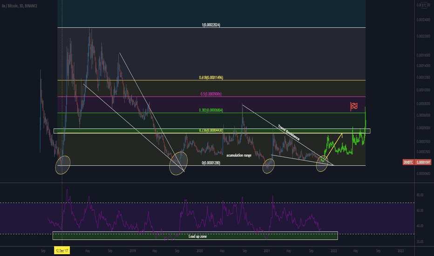Click the 0.00014000 price axis value
434x256 pixels.
423,66
